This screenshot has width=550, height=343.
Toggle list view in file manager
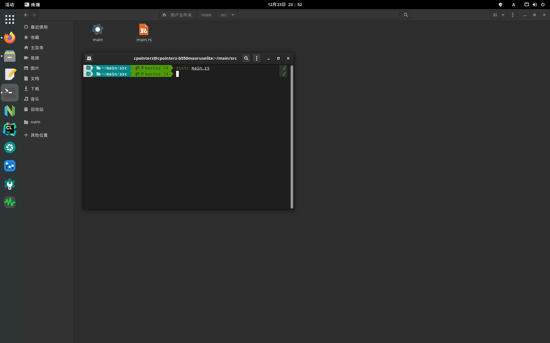pos(495,15)
